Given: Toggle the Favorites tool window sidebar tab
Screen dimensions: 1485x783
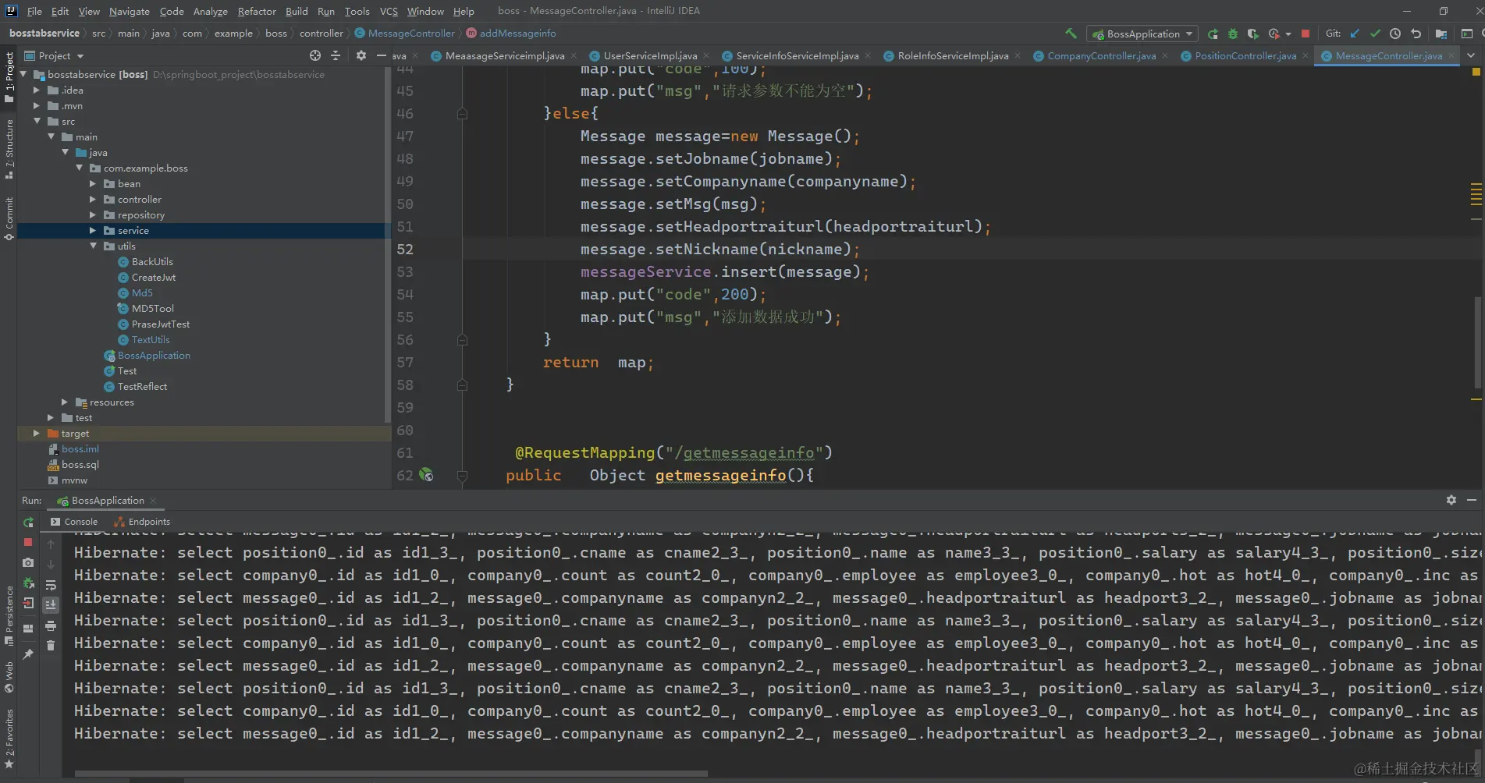Looking at the screenshot, I should (9, 739).
